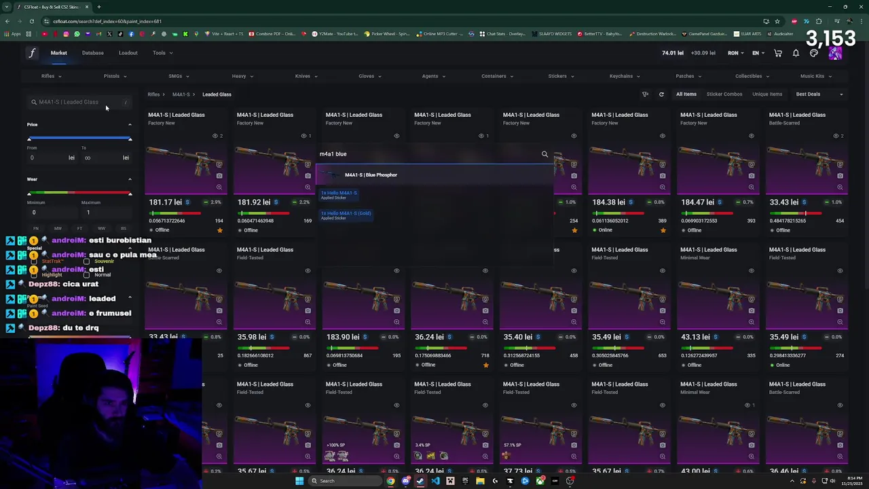Open the Windows Start menu
This screenshot has height=489, width=869.
[299, 481]
